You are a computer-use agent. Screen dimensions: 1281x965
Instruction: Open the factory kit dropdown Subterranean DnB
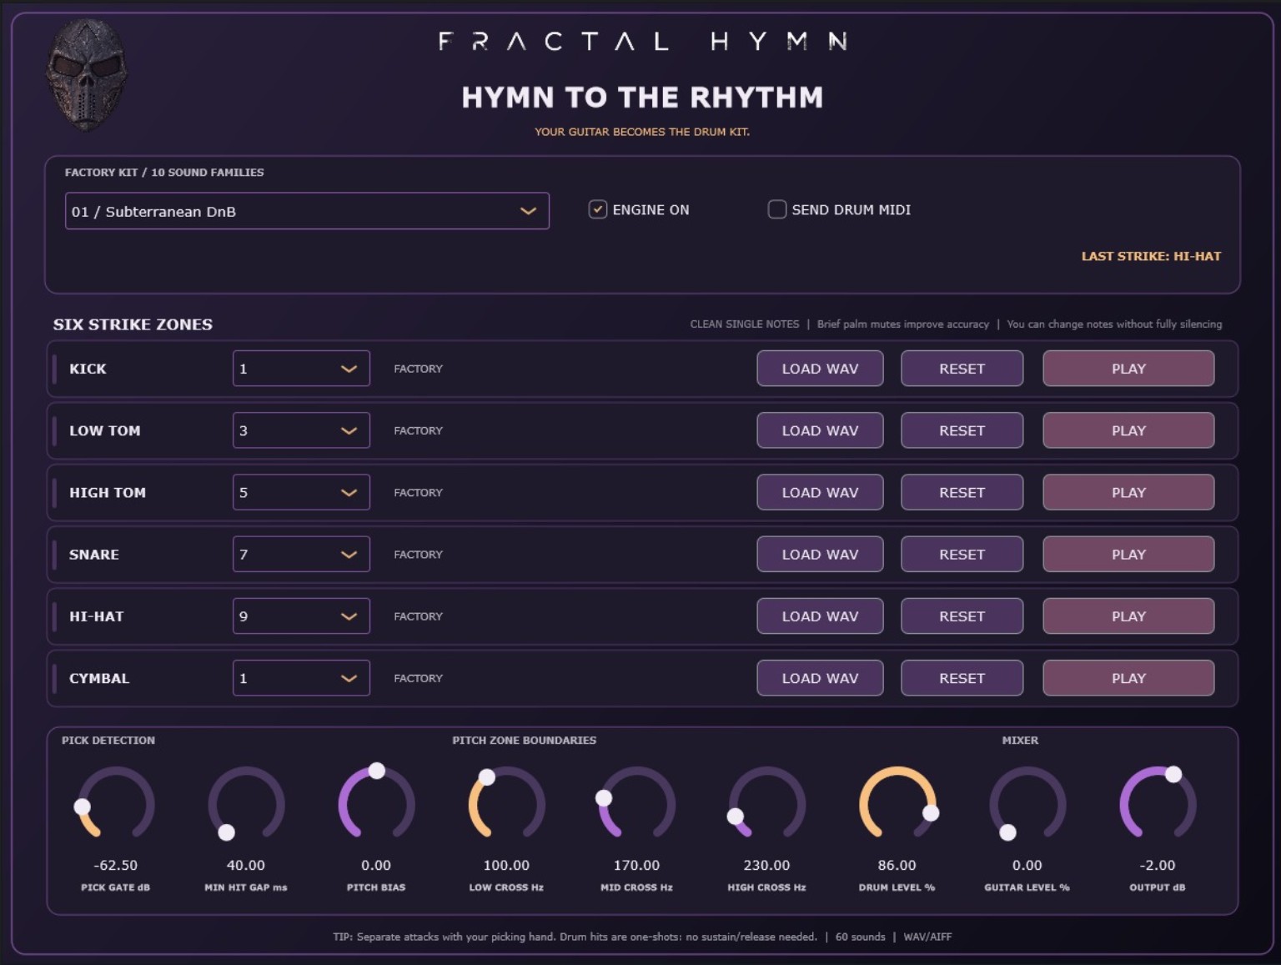point(307,211)
